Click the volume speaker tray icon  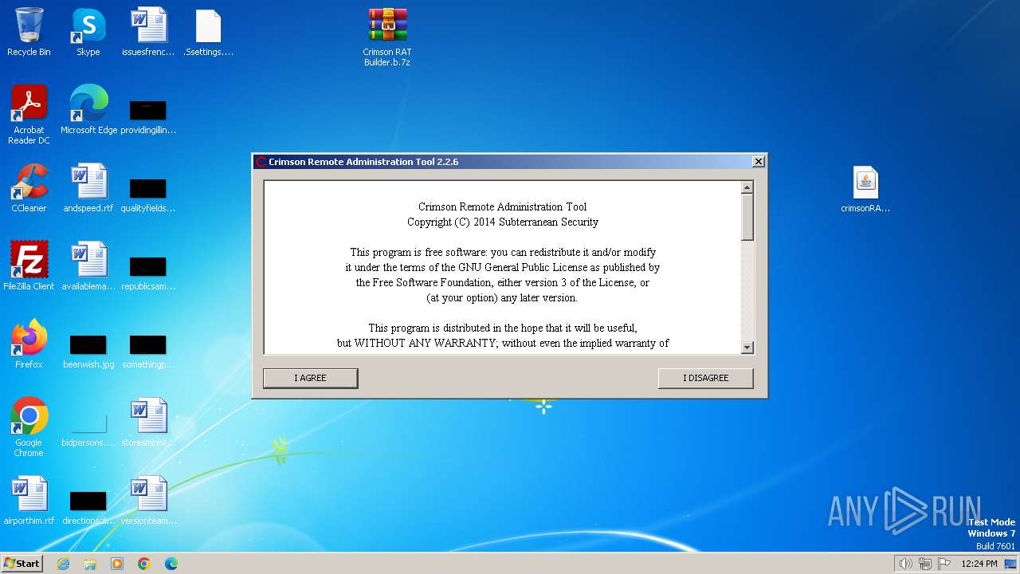905,564
